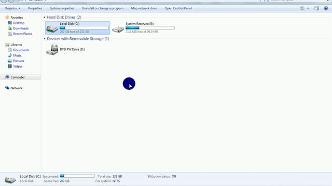
Task: Open the Pictures library
Action: tap(19, 61)
